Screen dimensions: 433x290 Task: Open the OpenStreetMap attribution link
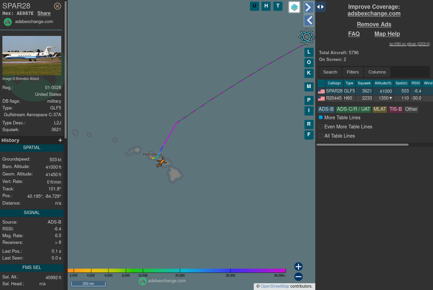click(275, 286)
